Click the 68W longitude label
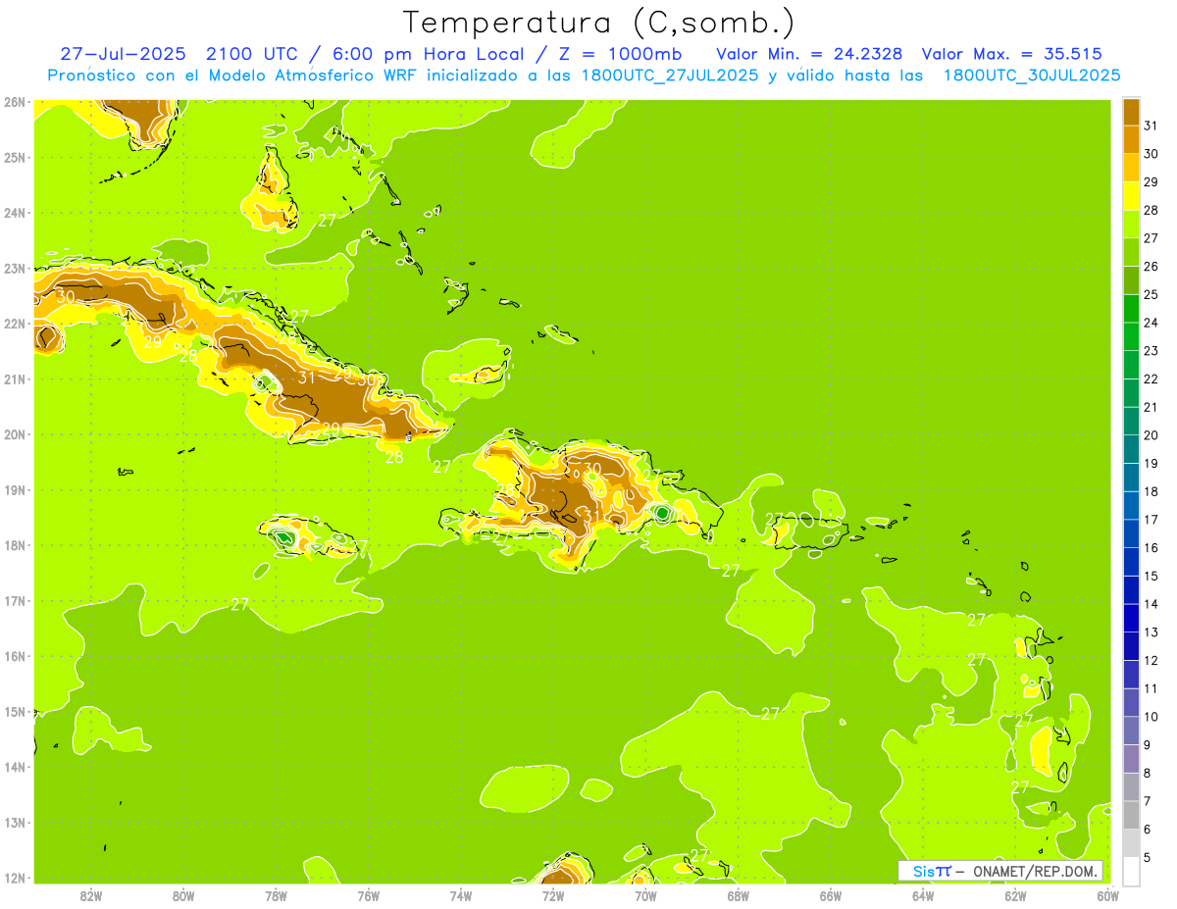1177x909 pixels. coord(738,895)
